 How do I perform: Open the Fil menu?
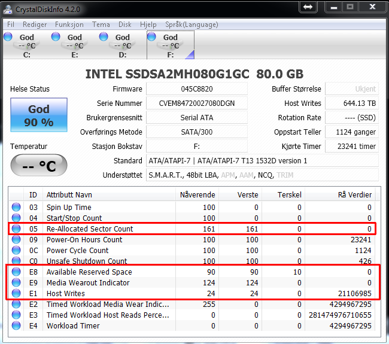tap(10, 25)
